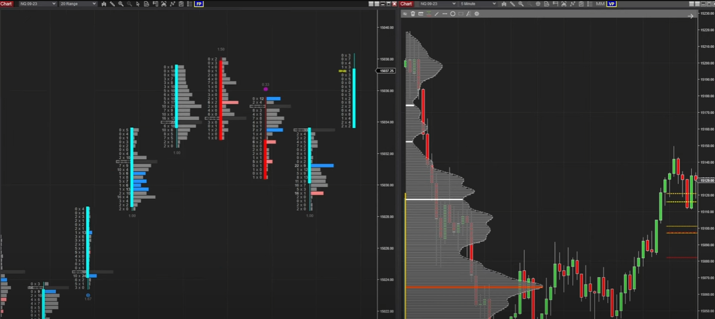Open bar type icon in left footprint chart
Viewport: 715px width, 319px height.
click(104, 4)
